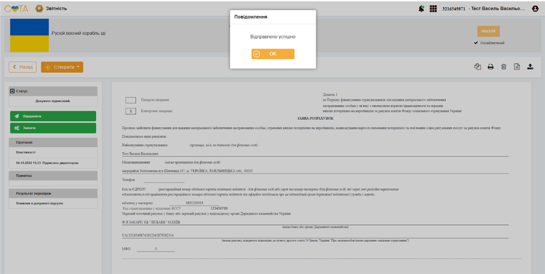
Task: Open the Протокол section header
Action: 53,142
